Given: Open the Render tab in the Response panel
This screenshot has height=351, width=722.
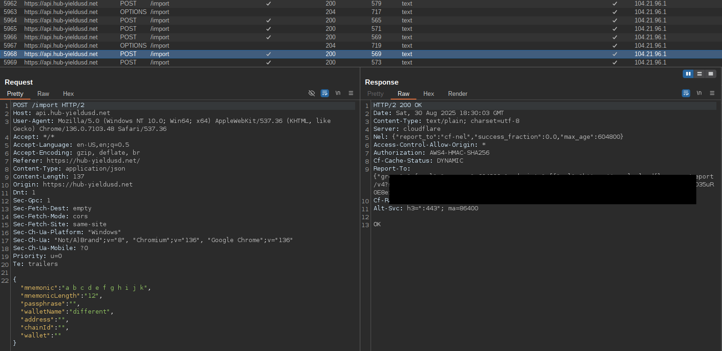Looking at the screenshot, I should (458, 93).
